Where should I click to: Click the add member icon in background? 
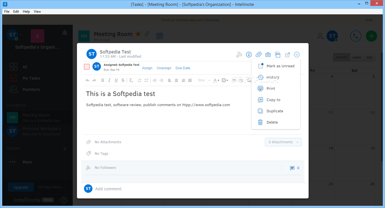(320, 36)
